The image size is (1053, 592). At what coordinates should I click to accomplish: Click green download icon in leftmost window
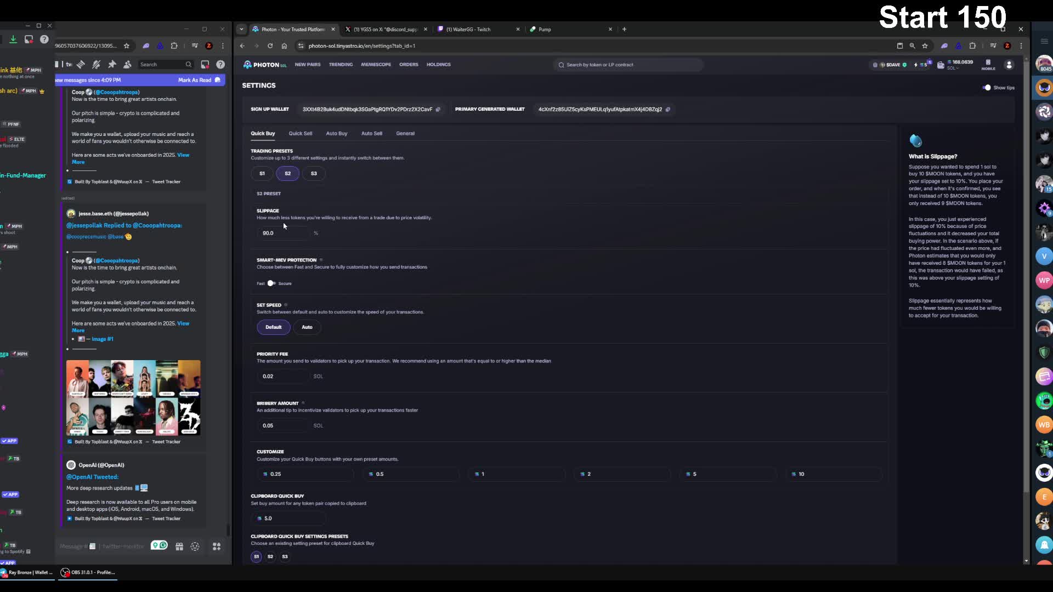(13, 39)
